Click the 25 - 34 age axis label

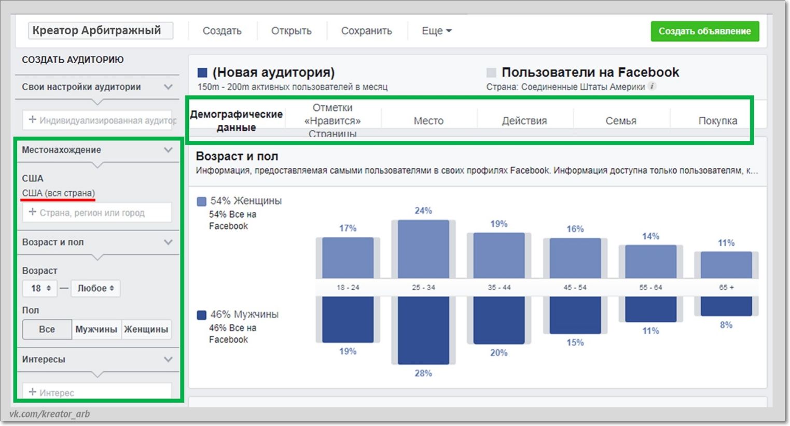[x=423, y=287]
